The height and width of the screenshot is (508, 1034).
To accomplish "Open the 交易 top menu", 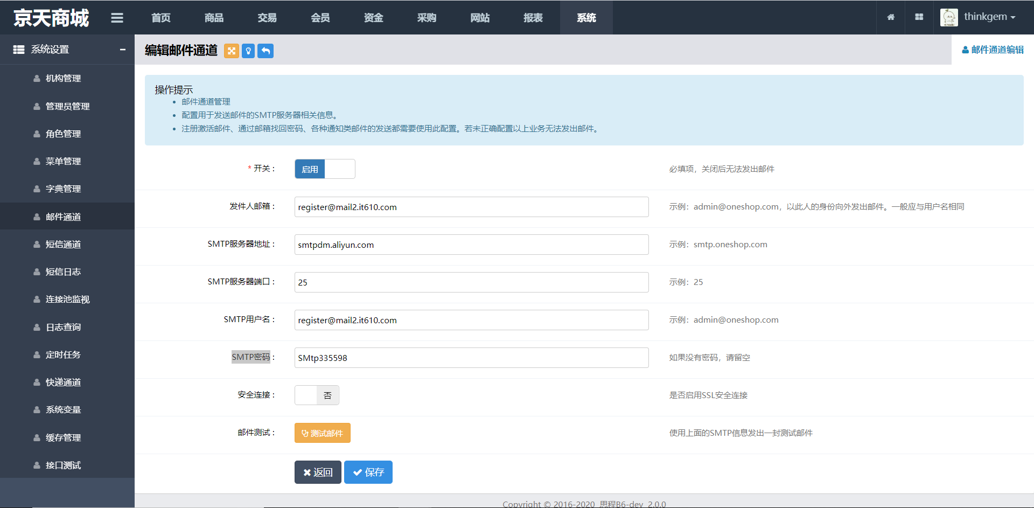I will point(267,18).
